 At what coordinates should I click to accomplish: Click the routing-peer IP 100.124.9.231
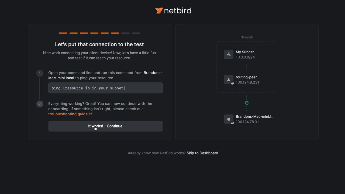[247, 82]
